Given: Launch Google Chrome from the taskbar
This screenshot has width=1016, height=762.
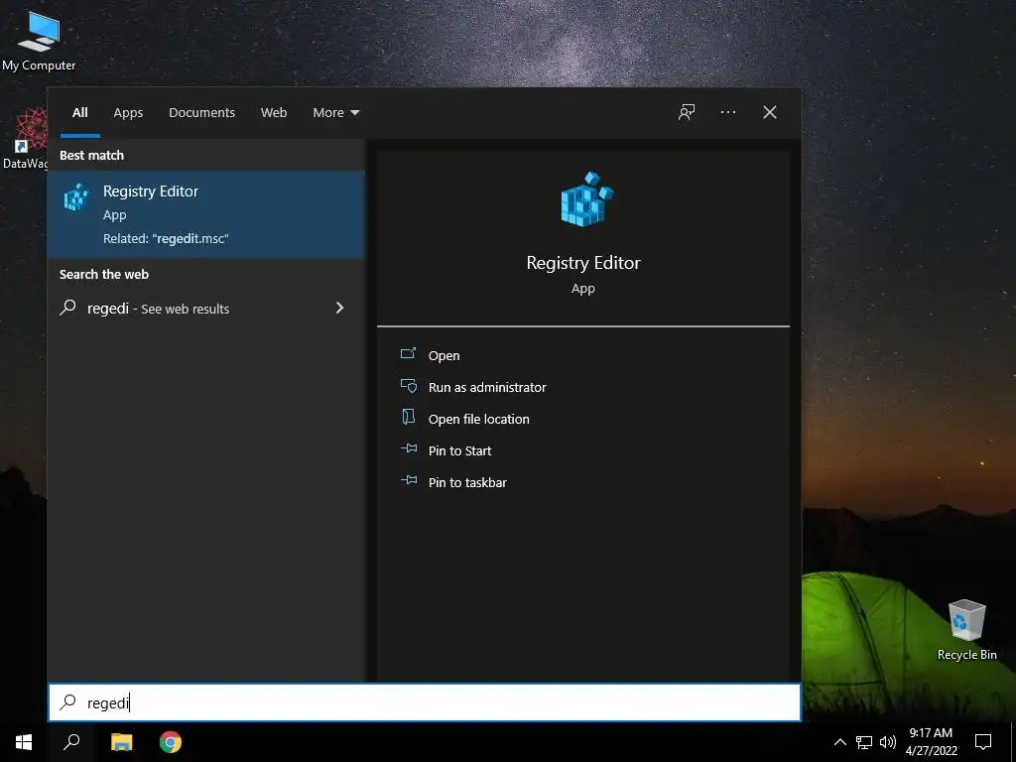Looking at the screenshot, I should [x=171, y=742].
